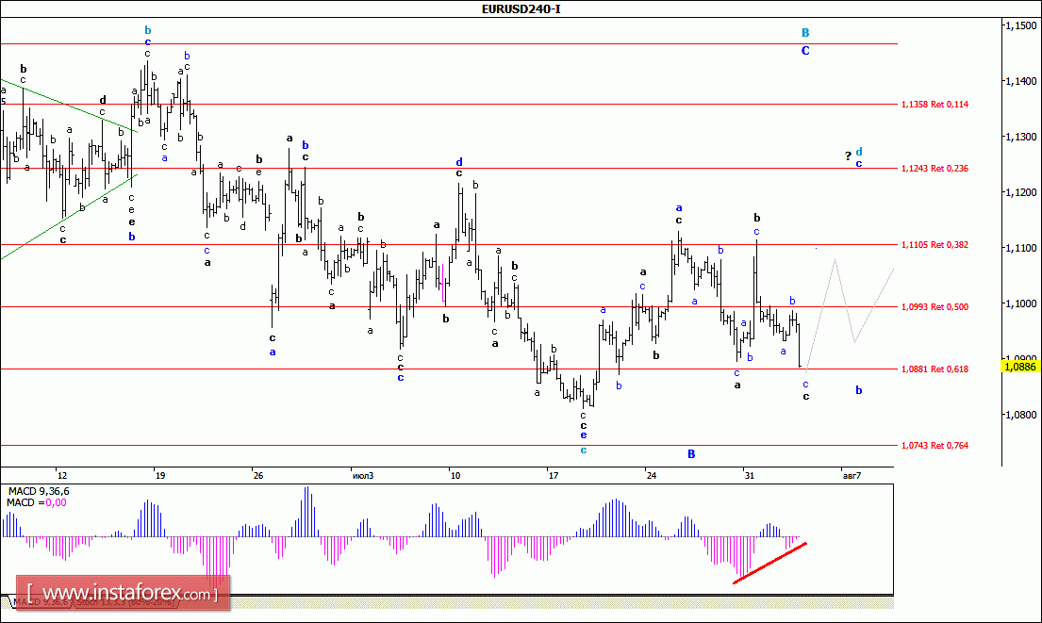Click the 1,0743 Ret 0,764 level label

[934, 445]
